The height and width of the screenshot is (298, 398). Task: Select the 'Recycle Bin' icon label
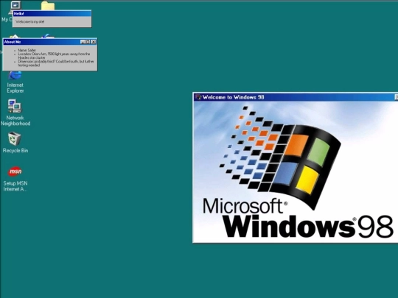tap(15, 151)
